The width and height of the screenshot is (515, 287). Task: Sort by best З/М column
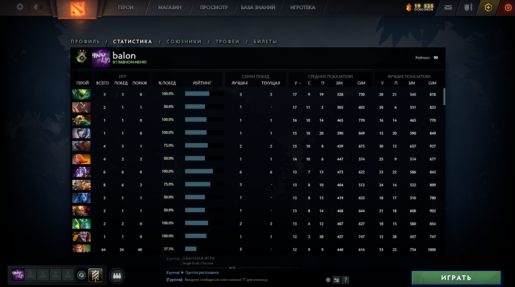pos(412,83)
